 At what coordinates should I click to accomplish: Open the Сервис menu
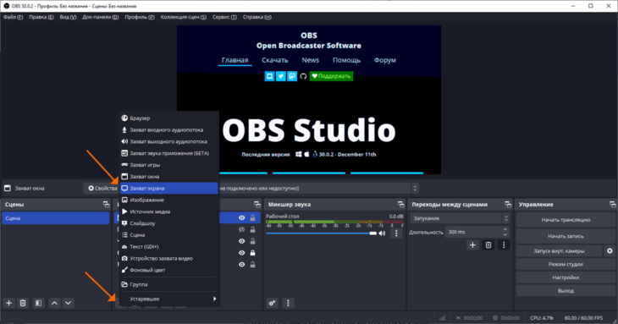(x=224, y=17)
